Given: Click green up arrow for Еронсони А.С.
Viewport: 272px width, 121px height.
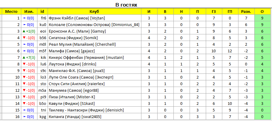Looking at the screenshot, I should pyautogui.click(x=24, y=31).
